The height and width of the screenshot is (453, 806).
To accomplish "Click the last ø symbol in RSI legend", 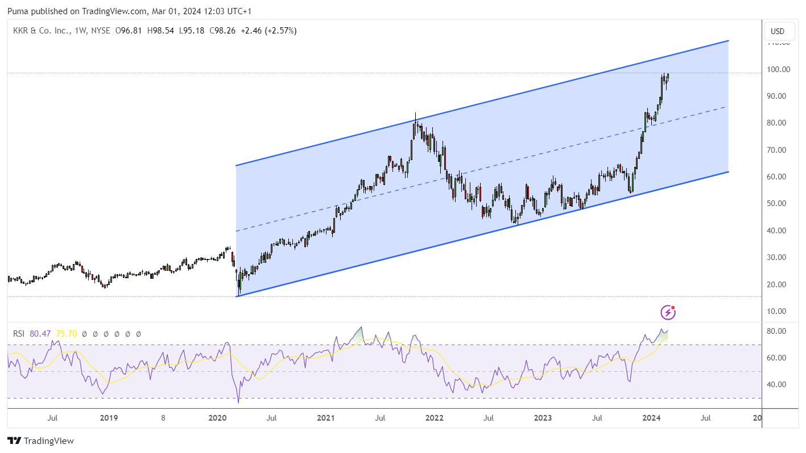I will pos(138,334).
